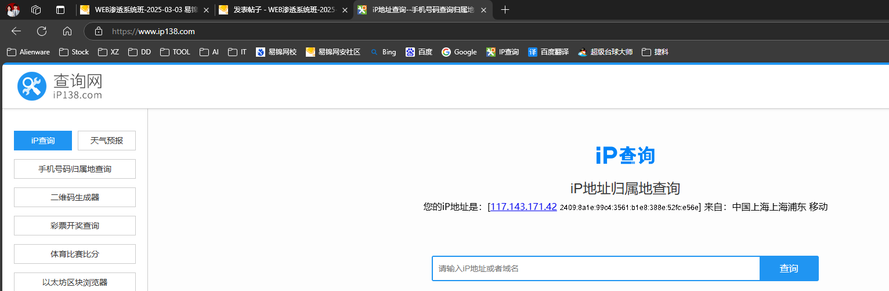Open 彩票开奖查询
This screenshot has height=291, width=889.
75,226
